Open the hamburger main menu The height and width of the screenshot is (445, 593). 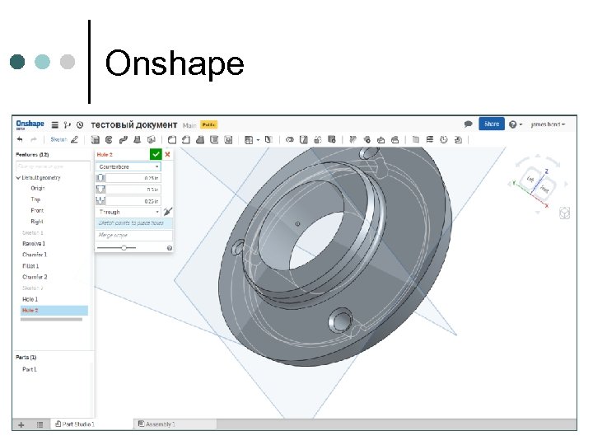click(55, 125)
